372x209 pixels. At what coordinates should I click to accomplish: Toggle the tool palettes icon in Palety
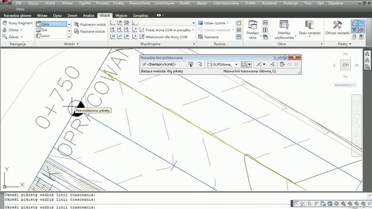pos(354,30)
